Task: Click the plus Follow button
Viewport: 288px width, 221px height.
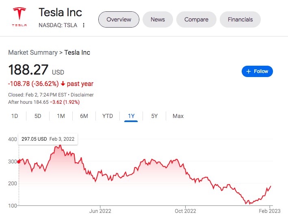Action: [x=257, y=71]
